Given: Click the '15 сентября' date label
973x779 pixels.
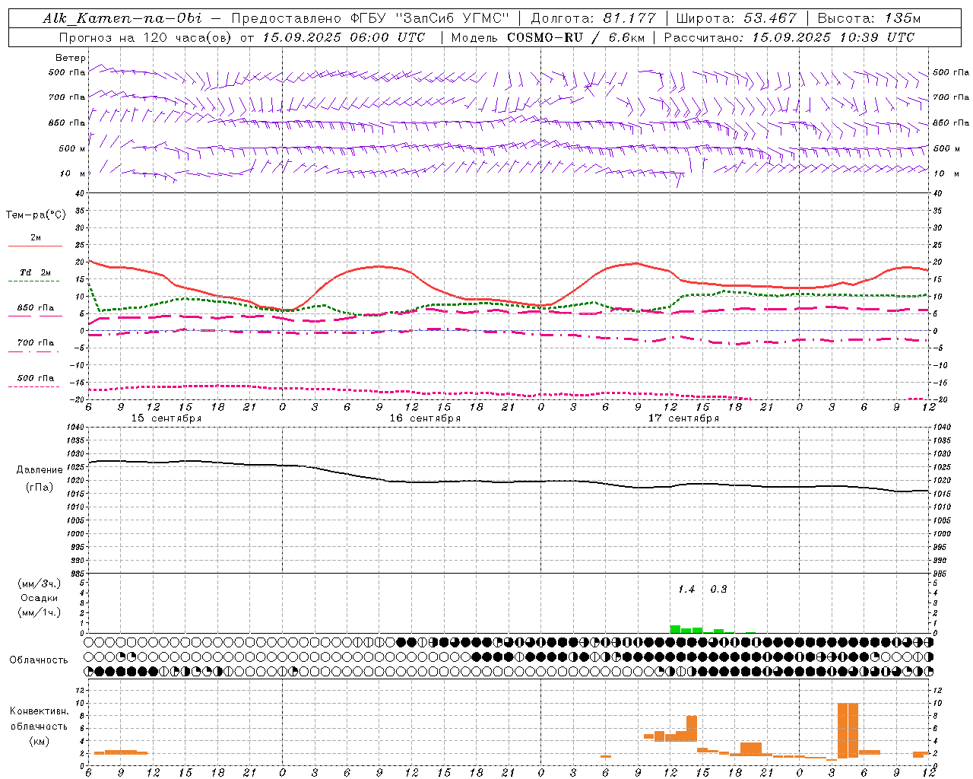Looking at the screenshot, I should 166,418.
